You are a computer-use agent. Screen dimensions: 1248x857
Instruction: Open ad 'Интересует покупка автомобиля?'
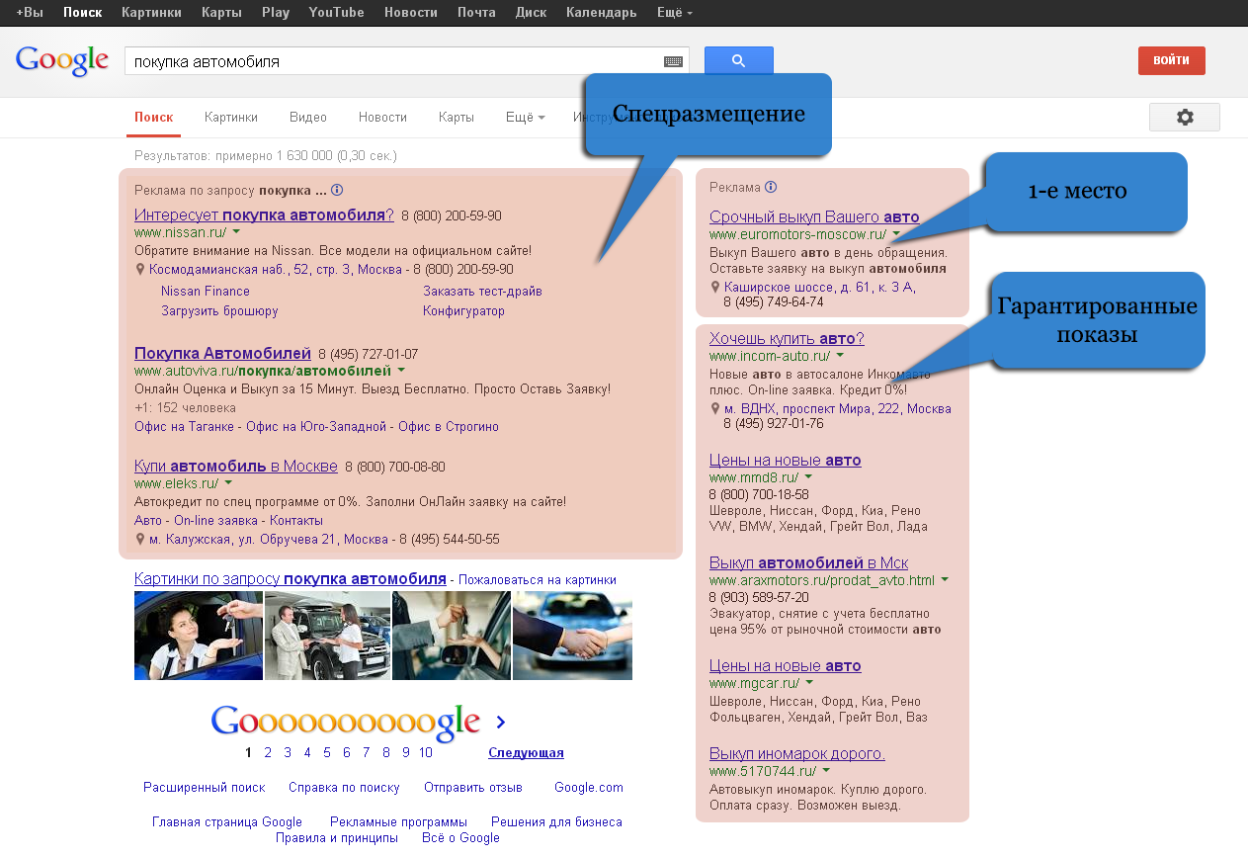[x=264, y=215]
